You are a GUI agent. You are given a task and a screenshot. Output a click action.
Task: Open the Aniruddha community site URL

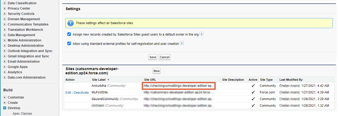178,86
